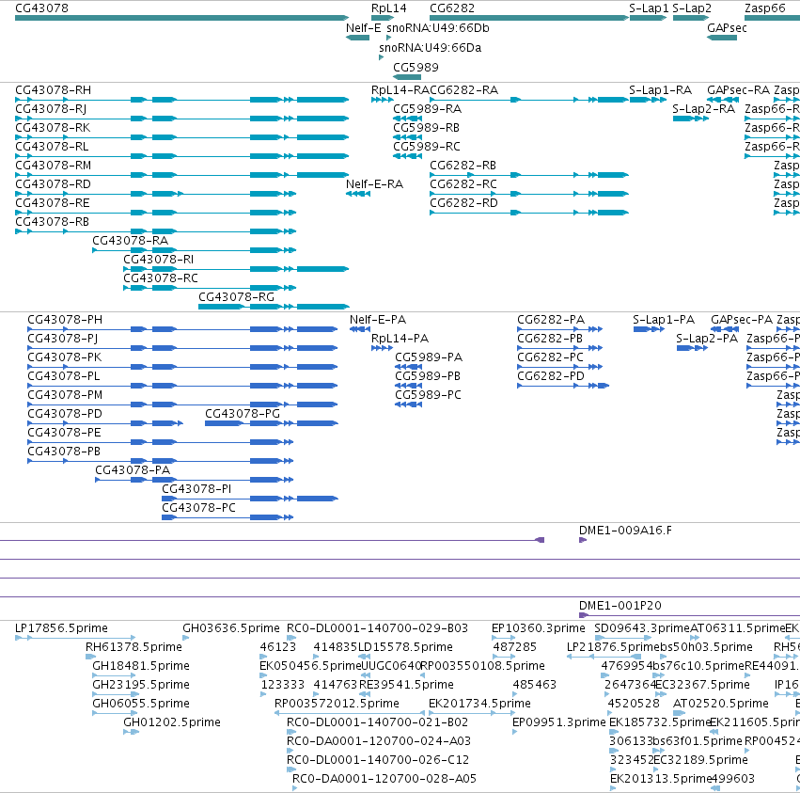Viewport: 800px width, 793px height.
Task: Click BAC clone DME1-001P20
Action: pyautogui.click(x=620, y=606)
